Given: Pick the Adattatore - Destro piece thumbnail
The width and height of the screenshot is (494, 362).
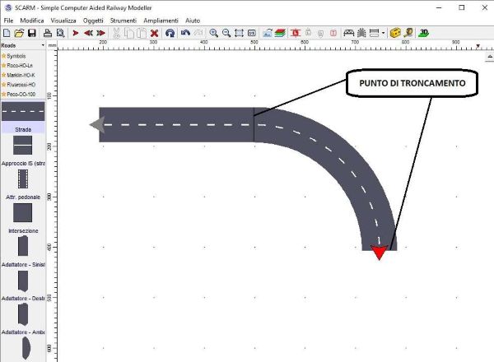Looking at the screenshot, I should (23, 281).
